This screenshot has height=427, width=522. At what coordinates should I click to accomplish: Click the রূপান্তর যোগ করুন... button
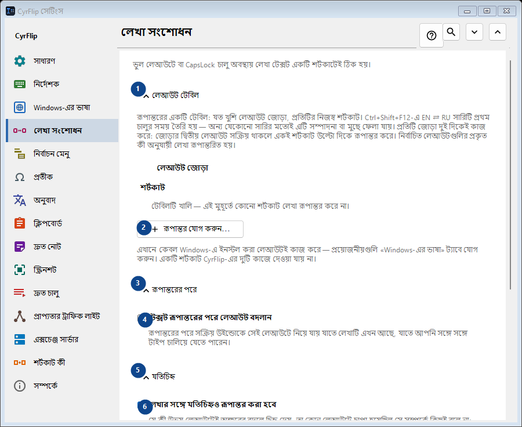[x=190, y=229]
